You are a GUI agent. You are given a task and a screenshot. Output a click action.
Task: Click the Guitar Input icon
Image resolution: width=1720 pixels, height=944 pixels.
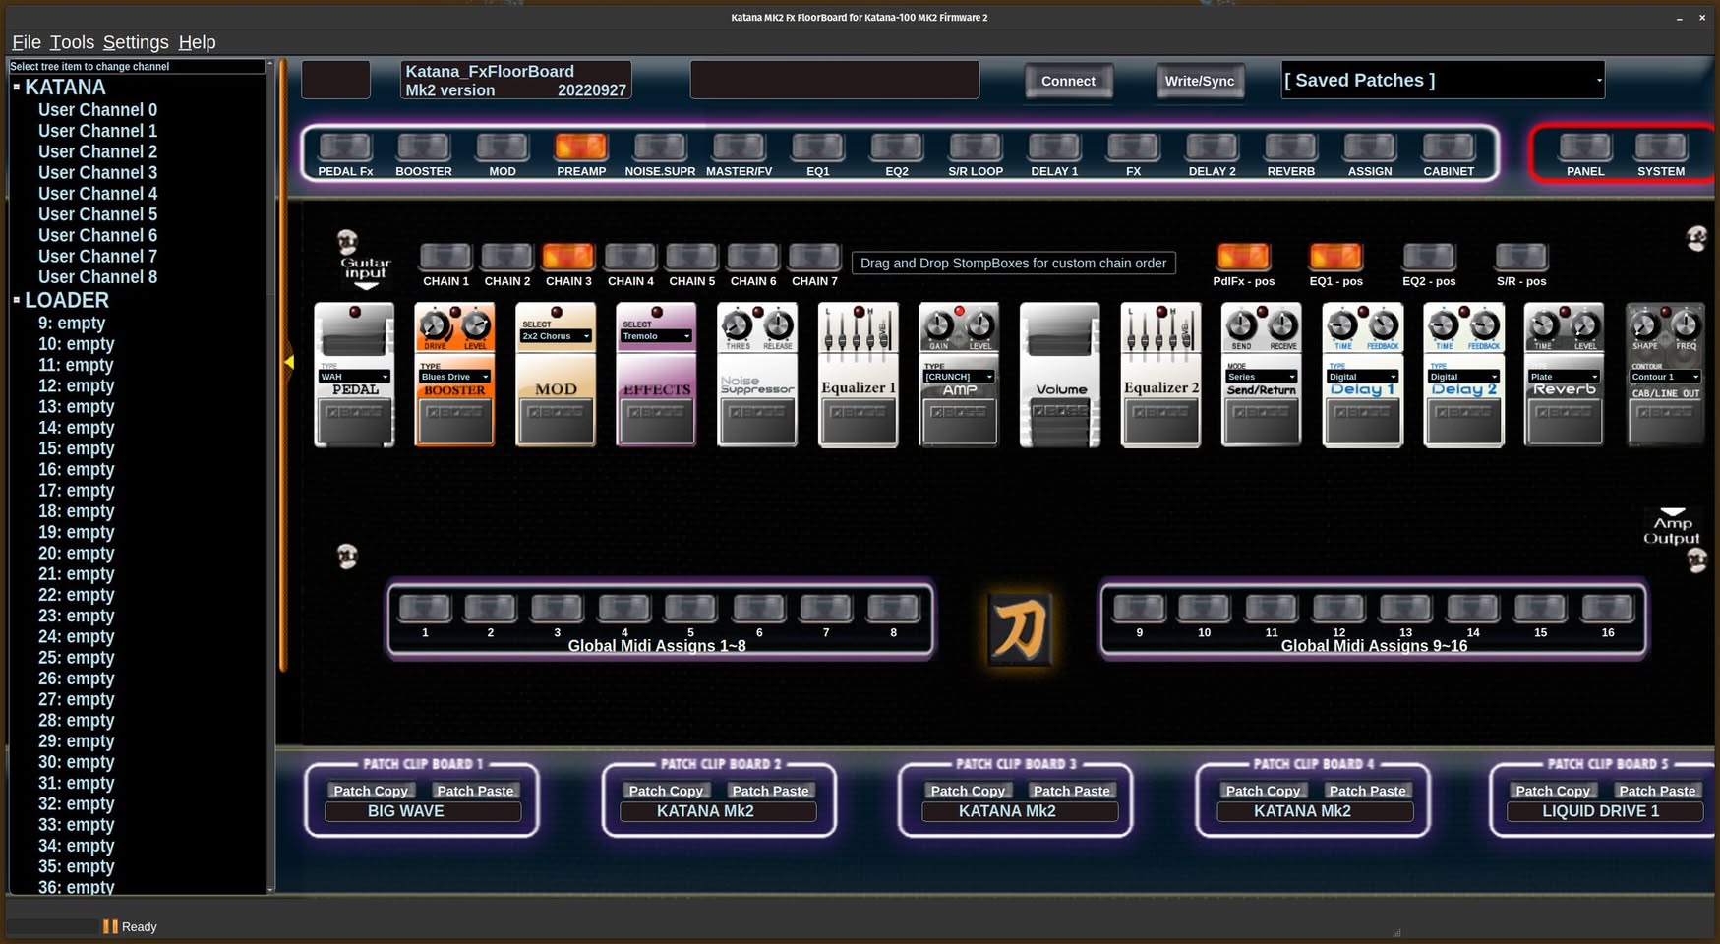tap(365, 272)
